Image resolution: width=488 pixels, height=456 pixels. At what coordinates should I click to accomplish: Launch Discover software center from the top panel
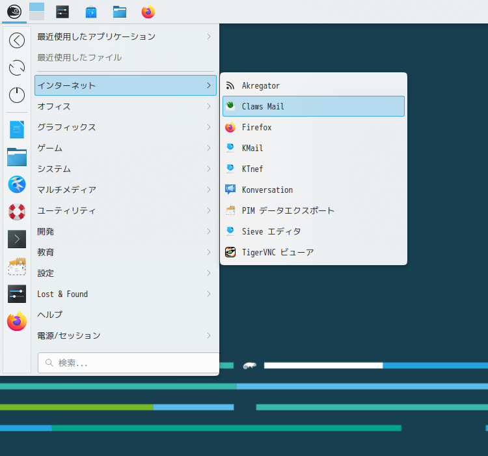click(91, 12)
